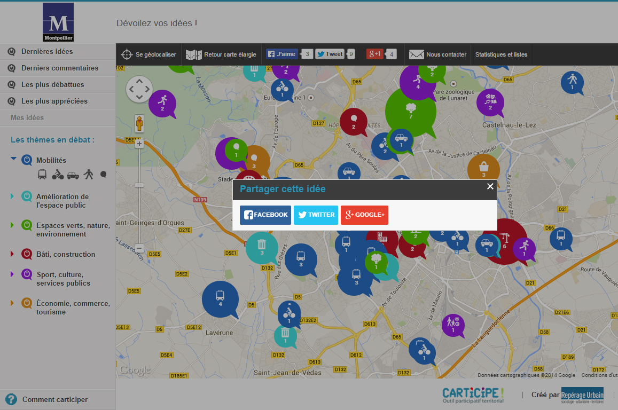The width and height of the screenshot is (618, 410).
Task: Select the bicycle icon under Mobilités
Action: (x=58, y=174)
